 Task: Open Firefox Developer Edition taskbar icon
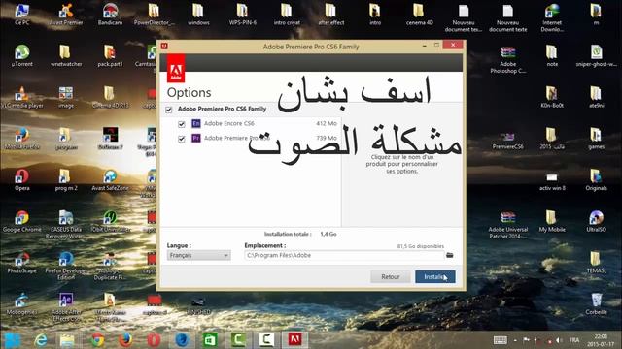tap(182, 340)
